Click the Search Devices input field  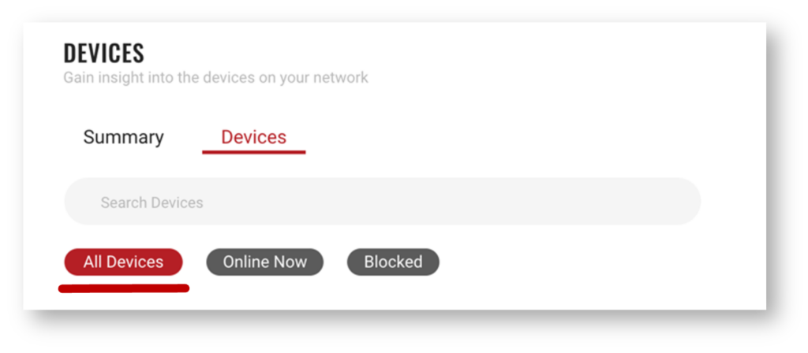point(382,202)
